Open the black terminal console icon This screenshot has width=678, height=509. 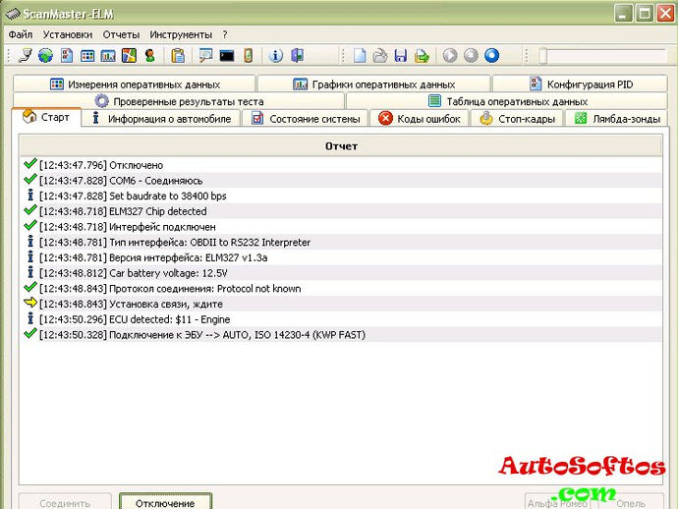tap(227, 56)
